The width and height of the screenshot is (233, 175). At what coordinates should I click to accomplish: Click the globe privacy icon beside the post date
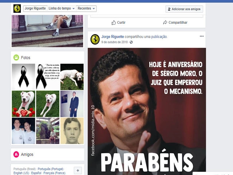click(131, 42)
